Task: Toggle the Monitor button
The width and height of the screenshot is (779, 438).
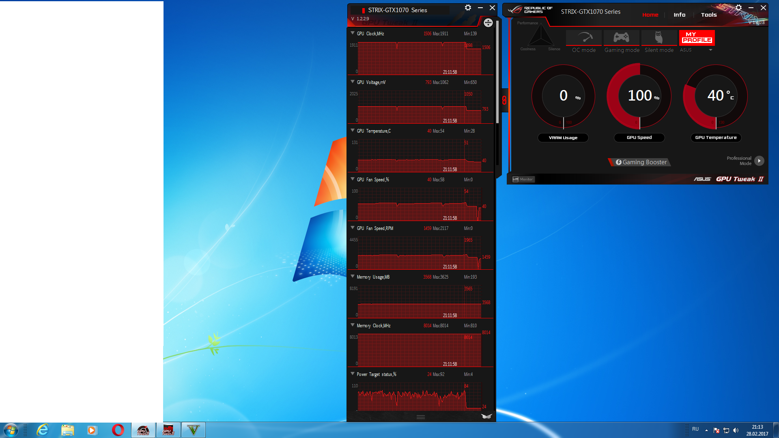Action: point(523,179)
